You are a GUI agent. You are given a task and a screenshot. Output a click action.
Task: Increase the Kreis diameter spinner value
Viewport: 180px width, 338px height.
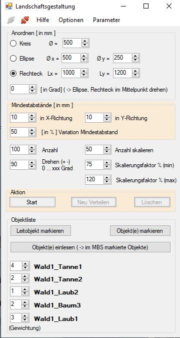point(85,41)
